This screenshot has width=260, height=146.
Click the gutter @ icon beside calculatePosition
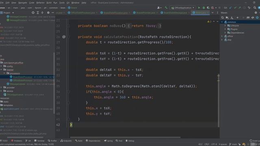tap(64, 37)
